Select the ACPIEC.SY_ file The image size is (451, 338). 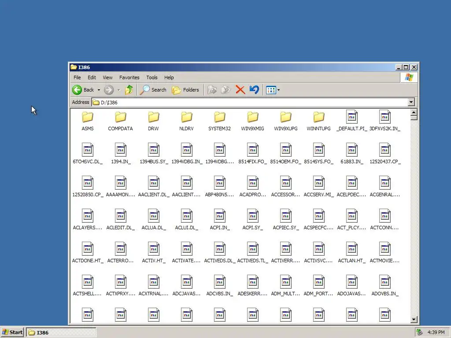285,220
